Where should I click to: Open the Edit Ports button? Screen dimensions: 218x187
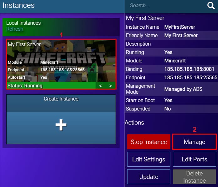tap(194, 159)
